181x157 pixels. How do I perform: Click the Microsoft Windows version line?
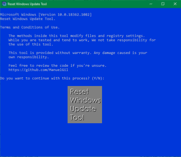click(46, 15)
